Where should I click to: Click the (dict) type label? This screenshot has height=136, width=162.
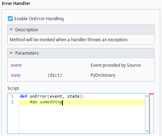55,75
